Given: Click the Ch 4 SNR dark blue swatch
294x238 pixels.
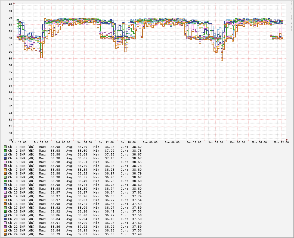Looking at the screenshot, I should coord(5,158).
